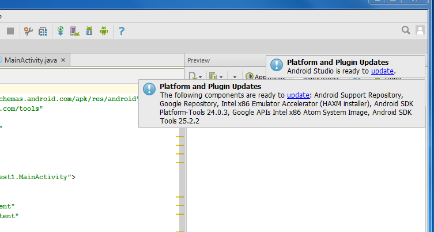Open the Project Structure dialog icon
The image size is (434, 232).
point(43,31)
